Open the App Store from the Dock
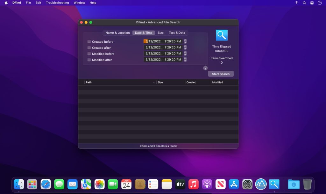 234,184
